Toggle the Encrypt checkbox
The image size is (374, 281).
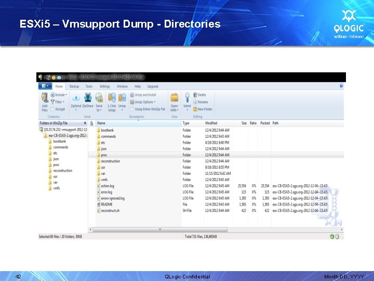pyautogui.click(x=52, y=109)
